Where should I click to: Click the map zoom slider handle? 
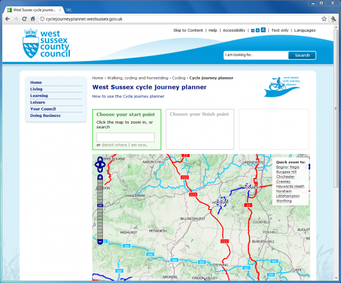[x=100, y=205]
